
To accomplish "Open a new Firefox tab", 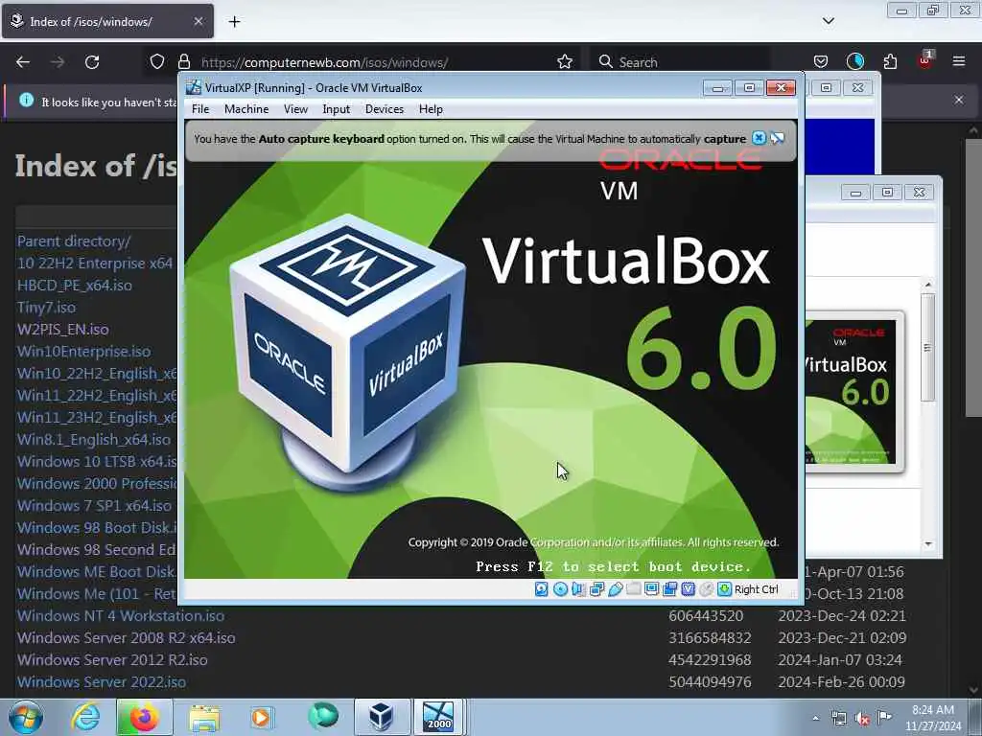I will (x=234, y=22).
